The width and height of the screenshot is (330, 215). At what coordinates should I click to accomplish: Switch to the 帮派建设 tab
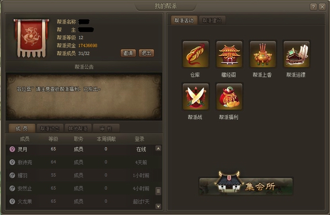tap(212, 20)
